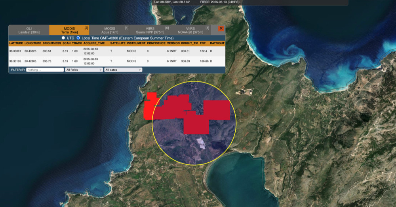
Task: Sort by the LATITUDE column header
Action: click(16, 43)
